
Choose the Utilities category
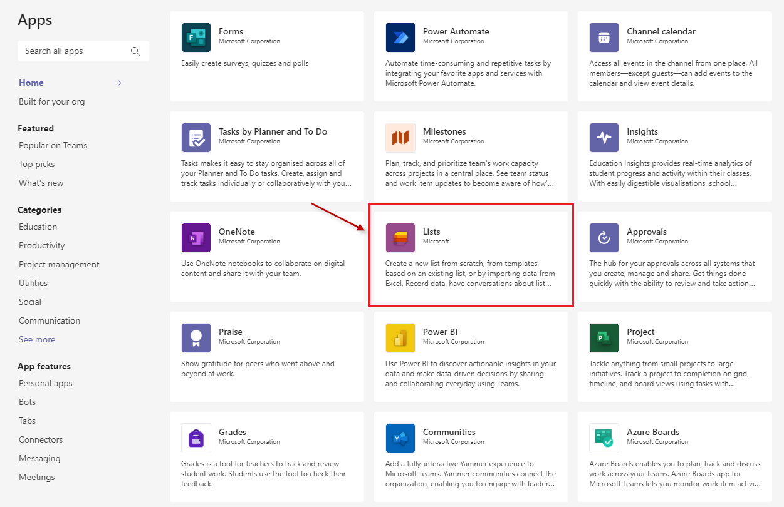[33, 283]
